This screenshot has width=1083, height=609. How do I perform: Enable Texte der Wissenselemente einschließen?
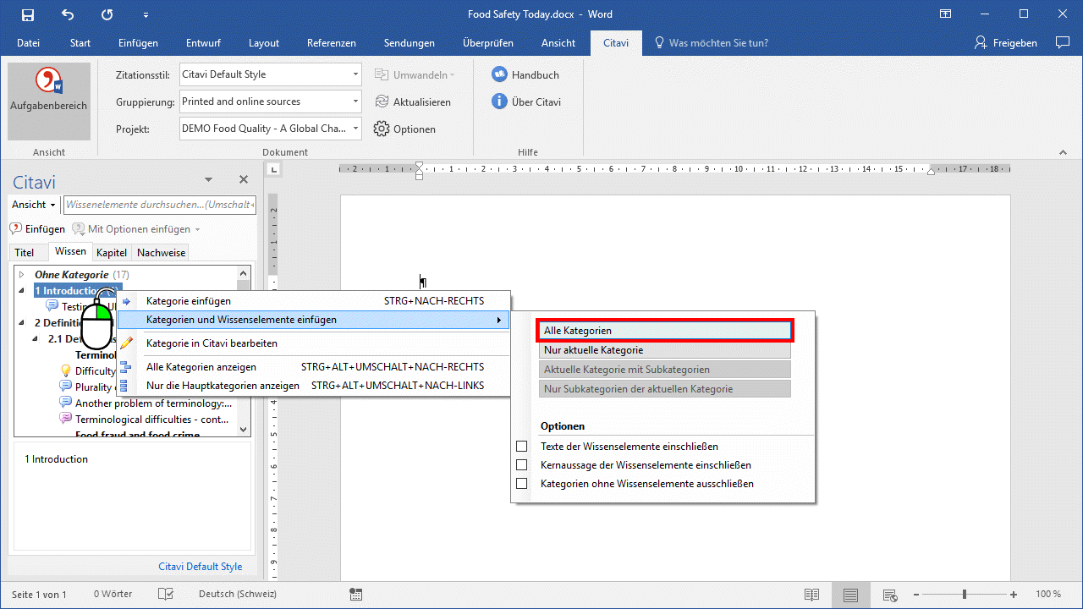tap(522, 447)
